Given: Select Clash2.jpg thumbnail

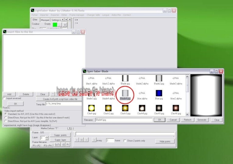Looking at the screenshot, I should pyautogui.click(x=108, y=108).
